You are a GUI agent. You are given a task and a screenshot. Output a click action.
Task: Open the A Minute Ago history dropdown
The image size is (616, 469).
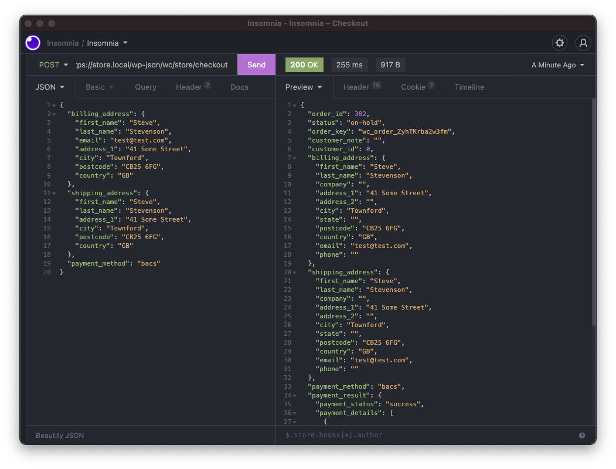tap(557, 65)
